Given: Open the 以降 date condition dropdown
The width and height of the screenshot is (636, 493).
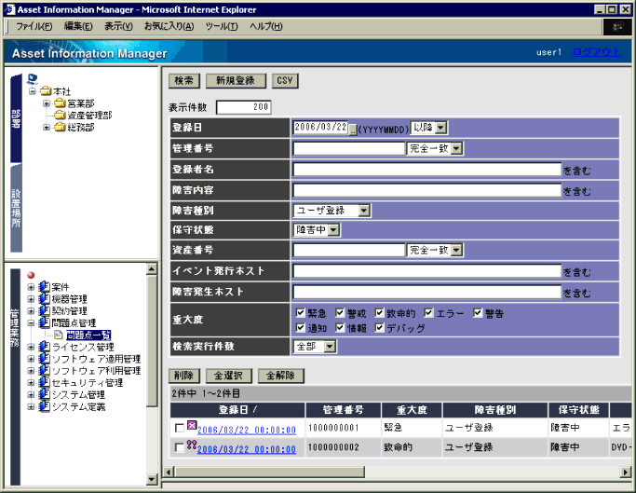Looking at the screenshot, I should 440,128.
